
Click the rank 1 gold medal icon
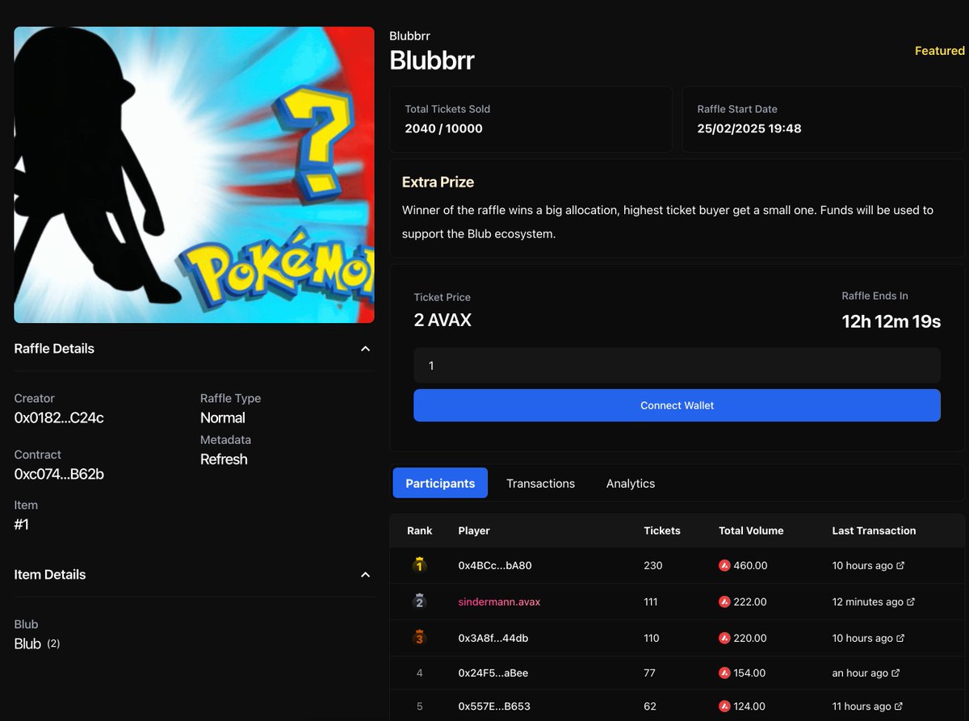[419, 565]
